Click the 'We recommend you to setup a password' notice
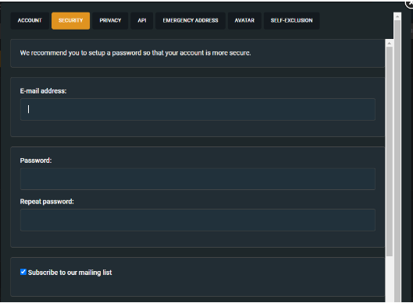 click(135, 53)
